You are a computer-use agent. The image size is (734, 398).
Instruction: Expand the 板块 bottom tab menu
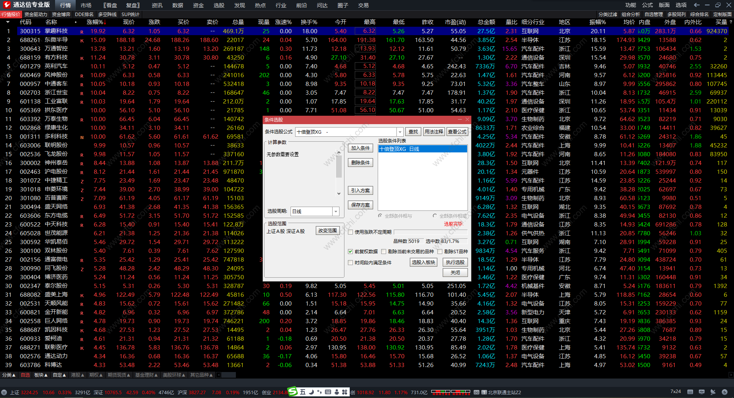[41, 375]
